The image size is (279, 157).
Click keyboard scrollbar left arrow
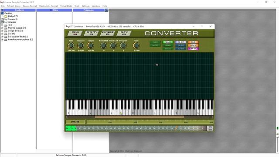pyautogui.click(x=67, y=117)
